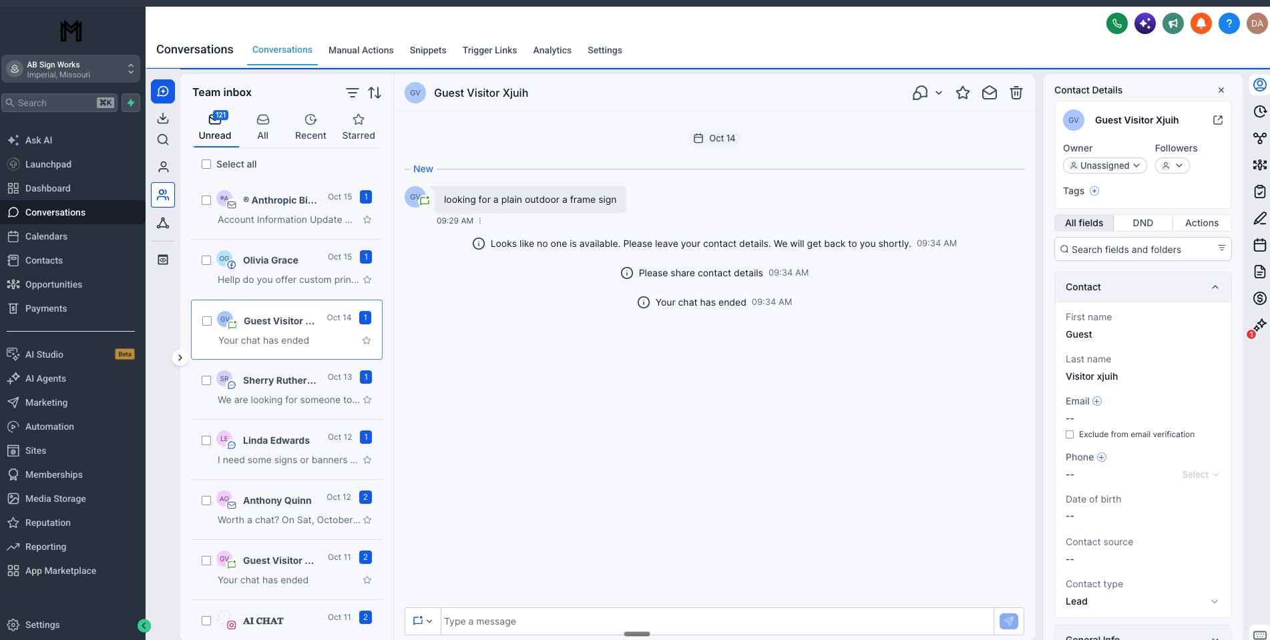Tick Exclude from email verification
This screenshot has height=640, width=1270.
click(x=1070, y=434)
